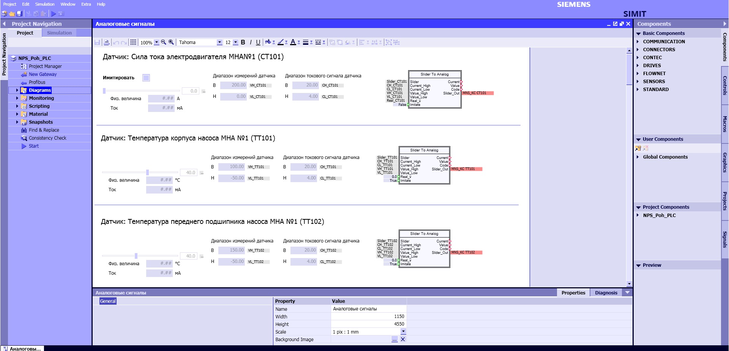Click the new user component icon

[638, 148]
